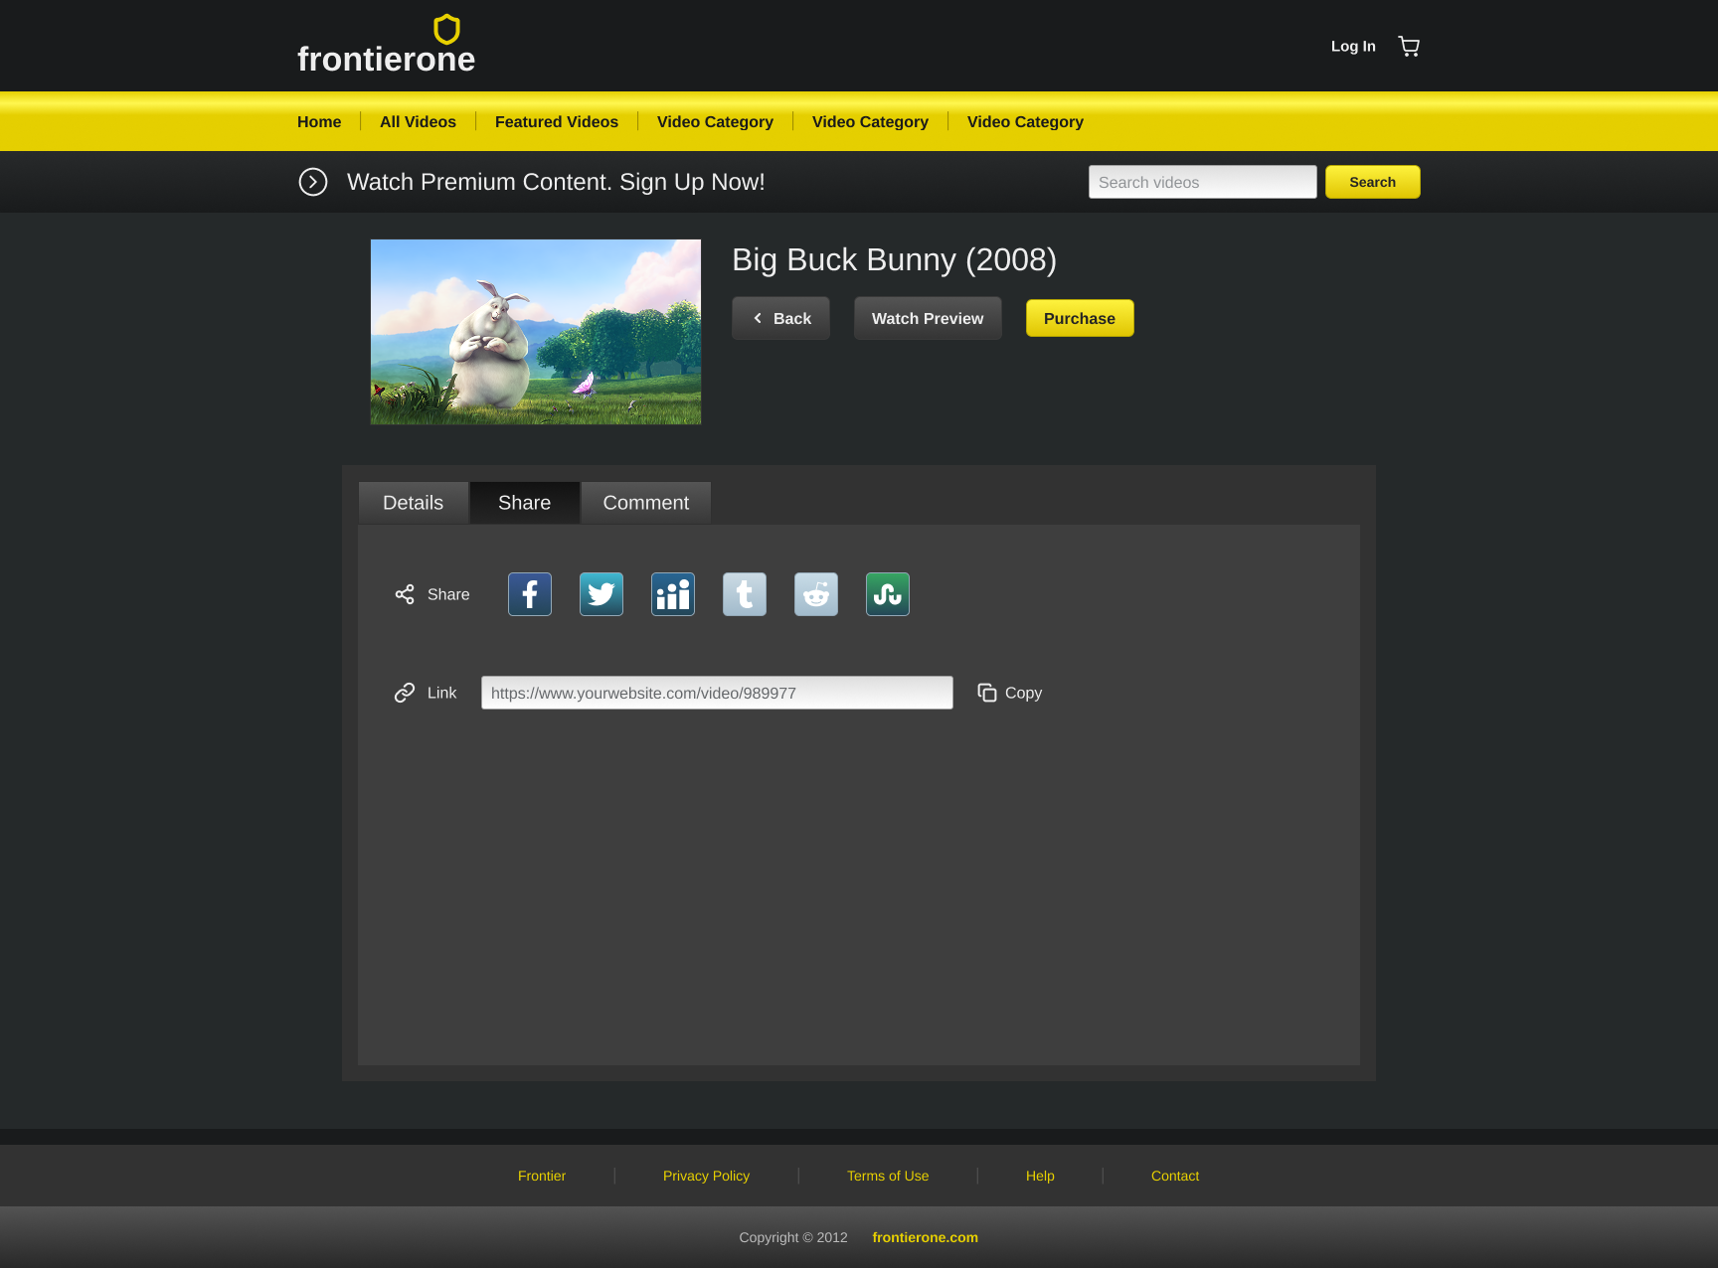The image size is (1718, 1268).
Task: Open the Privacy Policy link
Action: pos(706,1176)
